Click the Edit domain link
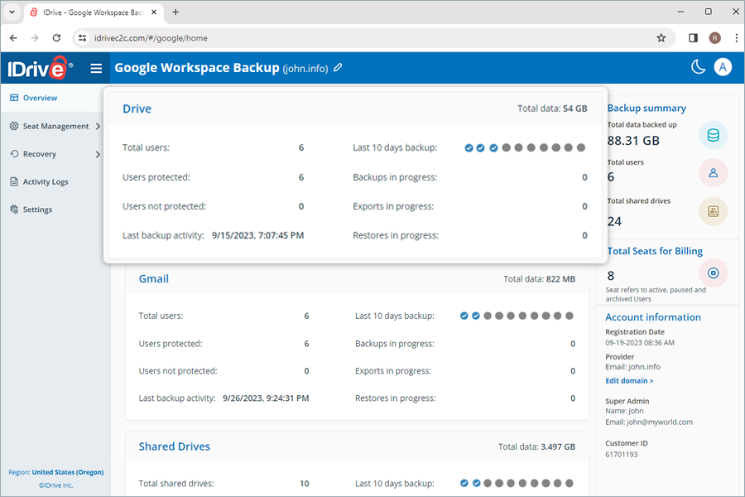Image resolution: width=745 pixels, height=497 pixels. tap(629, 381)
